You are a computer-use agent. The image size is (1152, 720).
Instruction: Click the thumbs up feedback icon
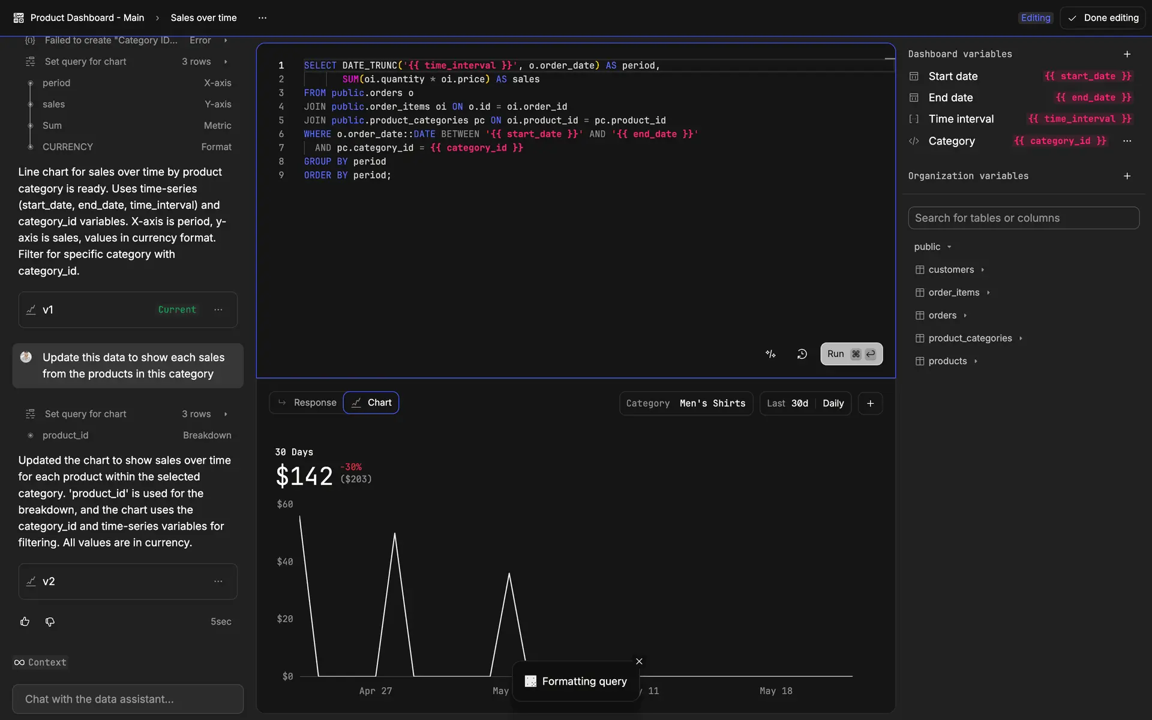25,622
